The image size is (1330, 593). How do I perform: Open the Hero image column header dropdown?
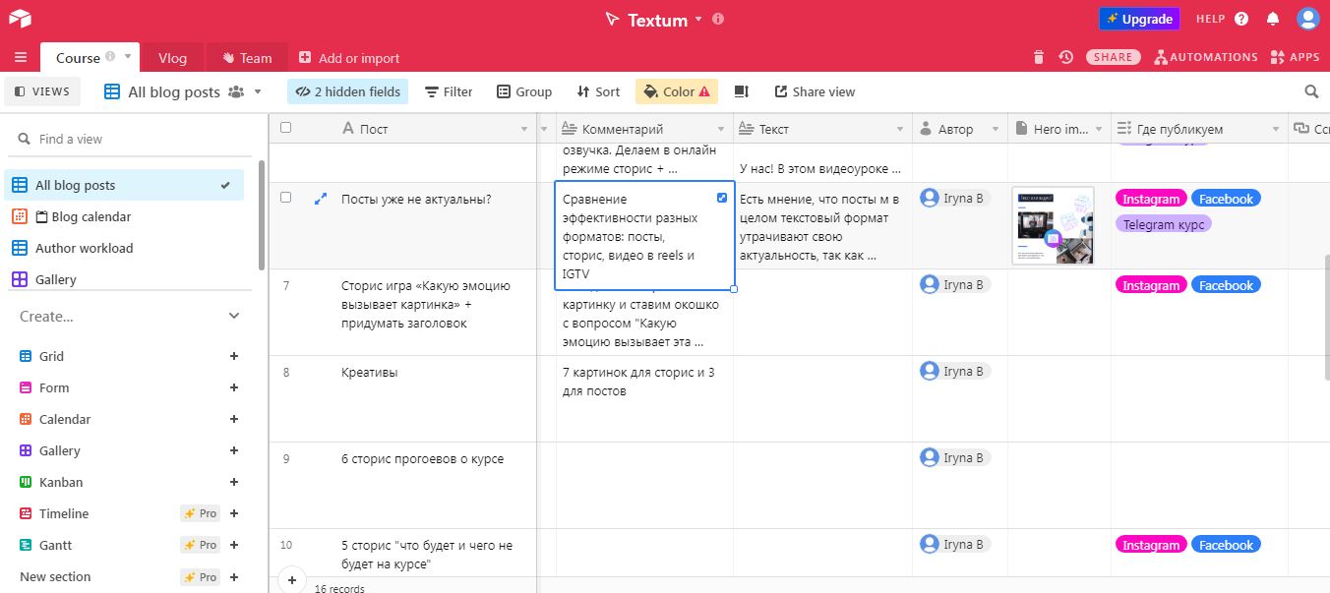click(1099, 129)
